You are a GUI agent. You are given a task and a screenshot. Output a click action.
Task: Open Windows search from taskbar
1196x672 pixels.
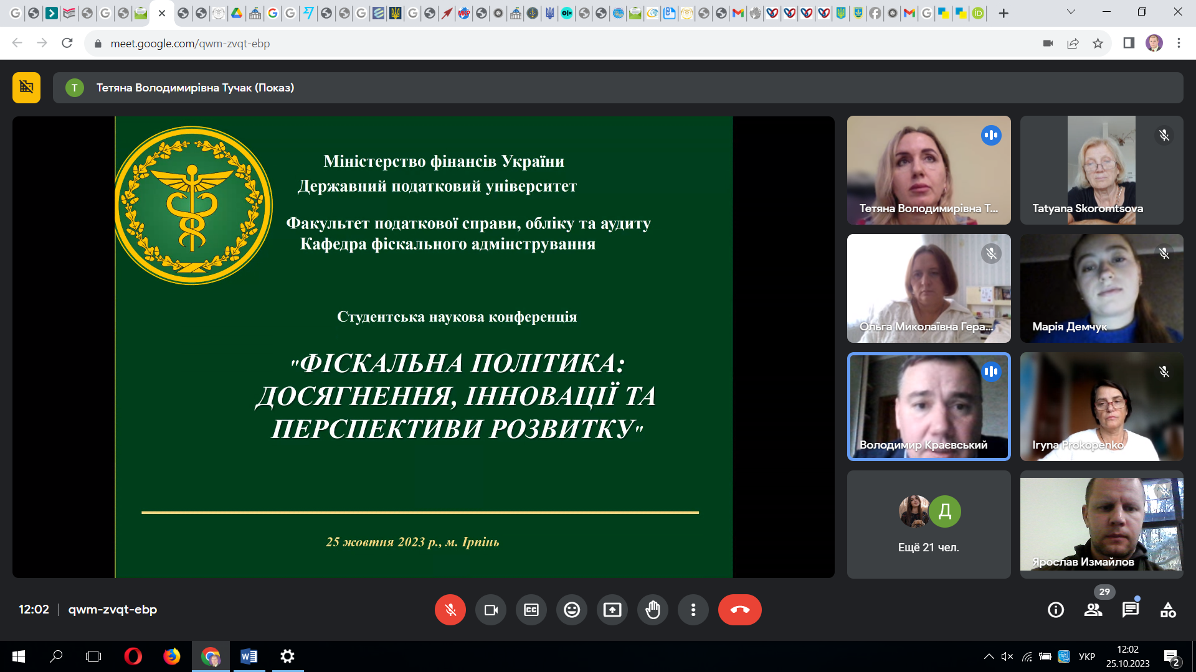click(56, 656)
